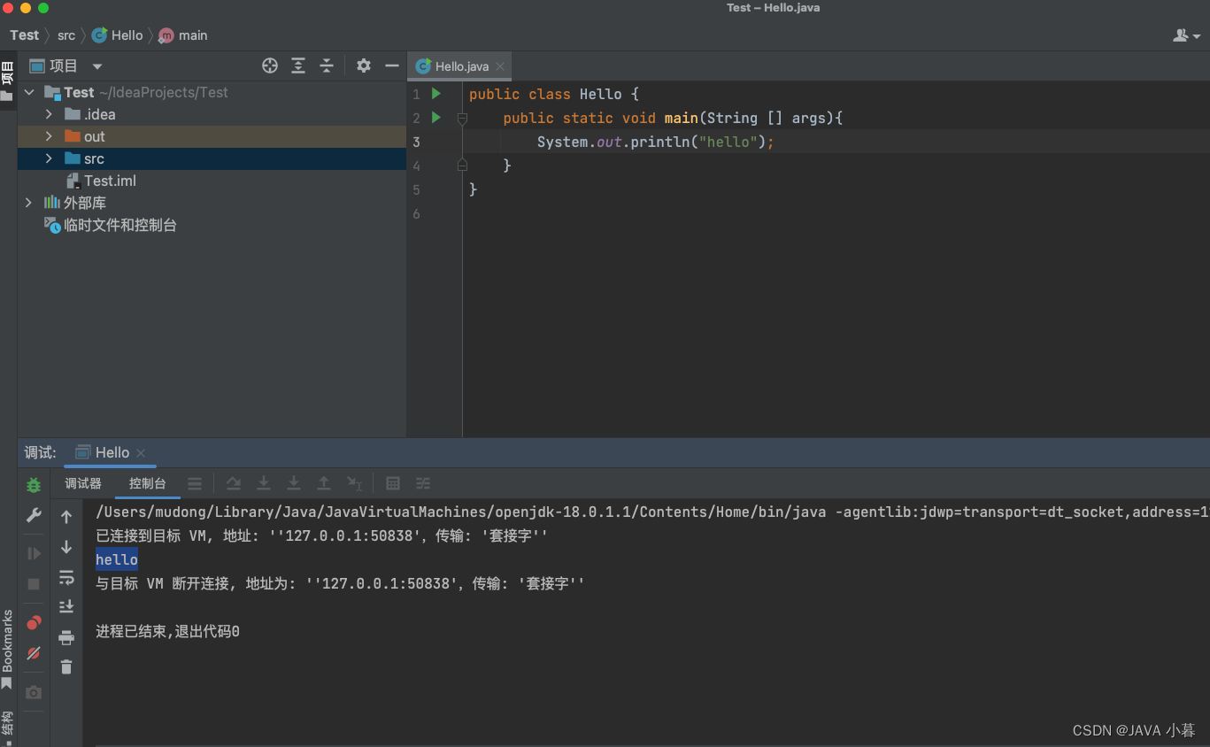
Task: Hide the project panel with the minus icon
Action: click(x=392, y=65)
